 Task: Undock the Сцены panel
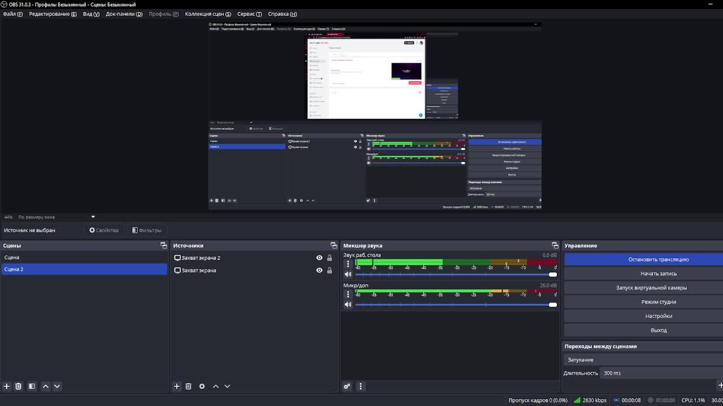coord(164,245)
